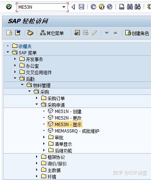The height and width of the screenshot is (180, 151).
Task: Select the MEMASSRQ - 成批维护 transaction
Action: pos(77,131)
